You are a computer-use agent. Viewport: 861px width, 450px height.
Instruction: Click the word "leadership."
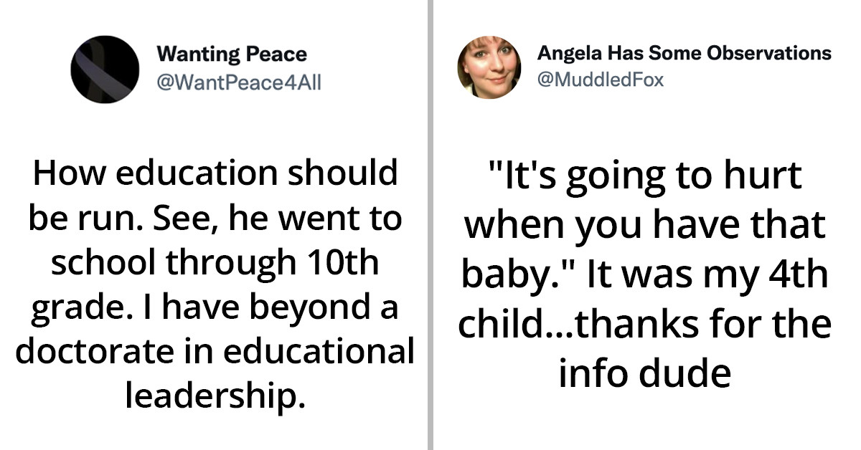pyautogui.click(x=215, y=396)
